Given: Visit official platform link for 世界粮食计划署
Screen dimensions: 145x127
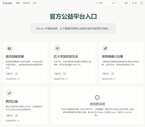Looking at the screenshot, I should [x=109, y=79].
